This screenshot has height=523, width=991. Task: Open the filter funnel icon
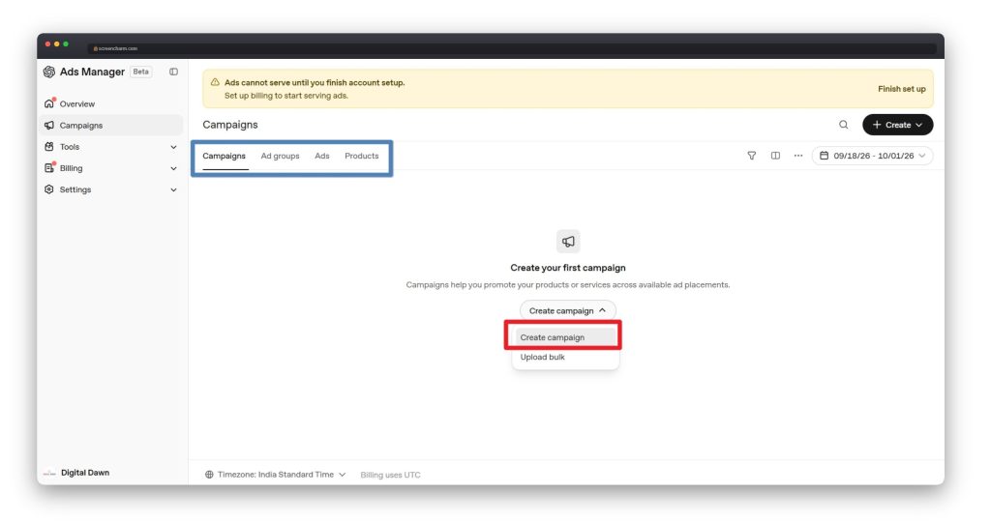tap(751, 156)
